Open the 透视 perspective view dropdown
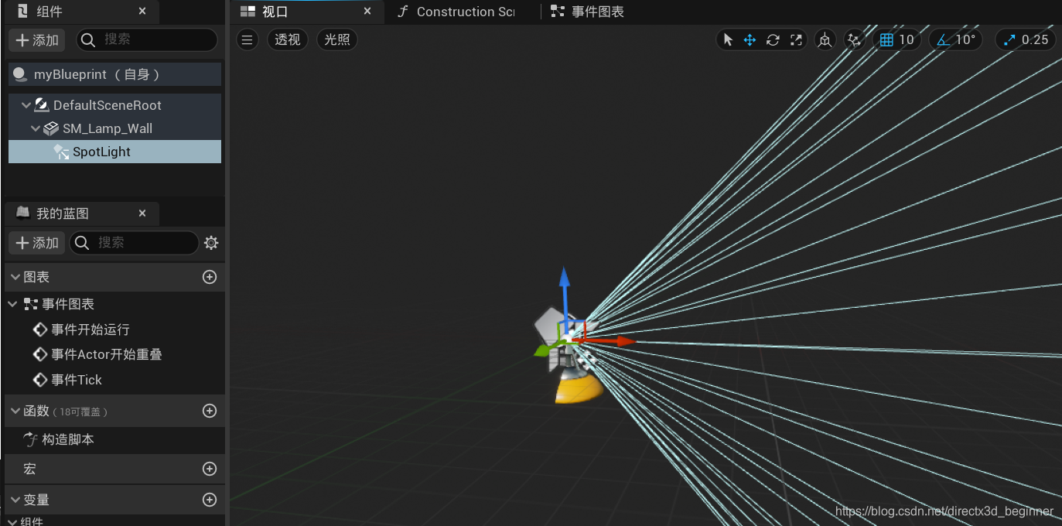This screenshot has height=526, width=1062. [x=288, y=39]
